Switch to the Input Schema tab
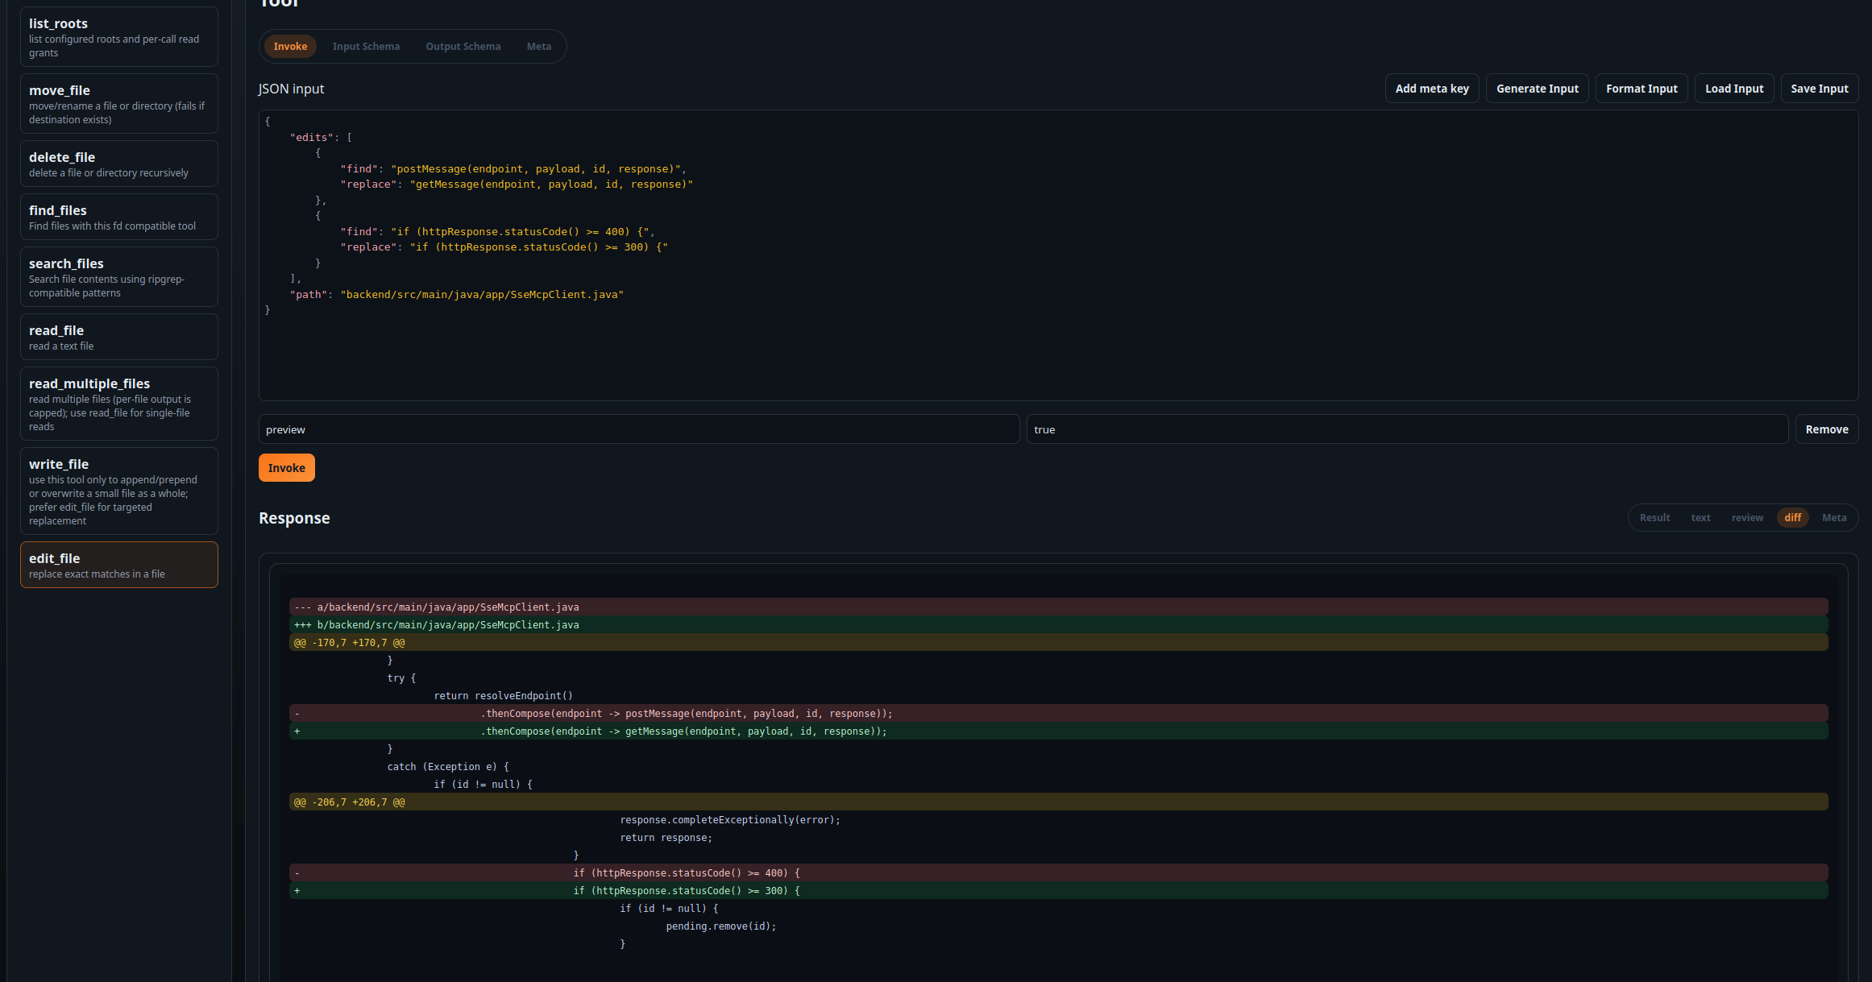Viewport: 1872px width, 982px height. 366,46
